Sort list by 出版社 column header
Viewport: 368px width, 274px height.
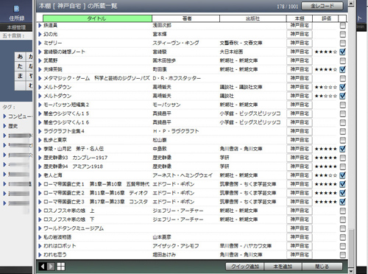253,18
